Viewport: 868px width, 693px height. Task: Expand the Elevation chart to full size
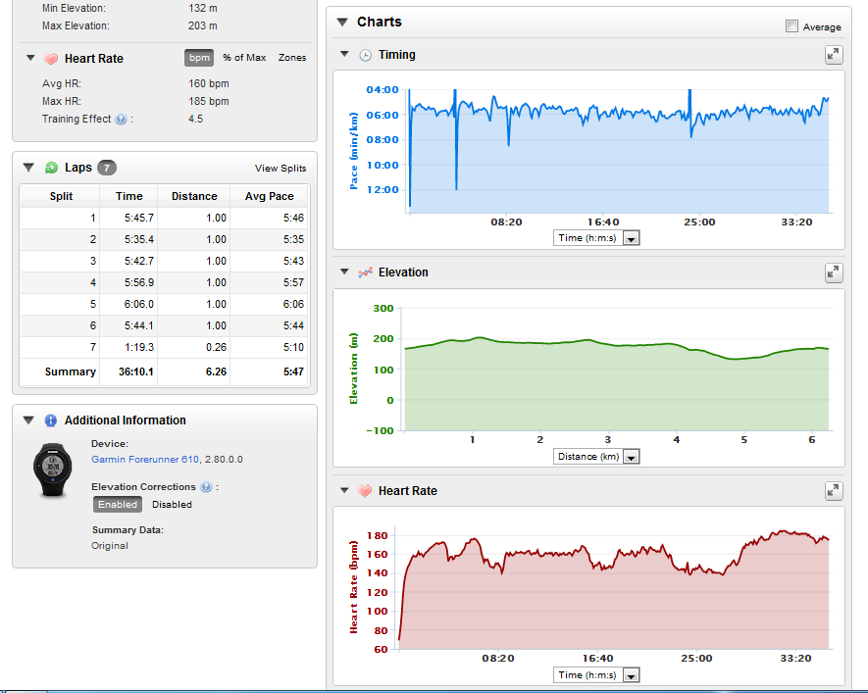pyautogui.click(x=833, y=272)
